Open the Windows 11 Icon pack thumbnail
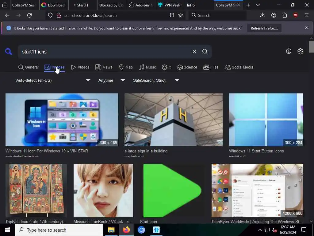Viewport: 314px width, 236px height. click(x=62, y=120)
